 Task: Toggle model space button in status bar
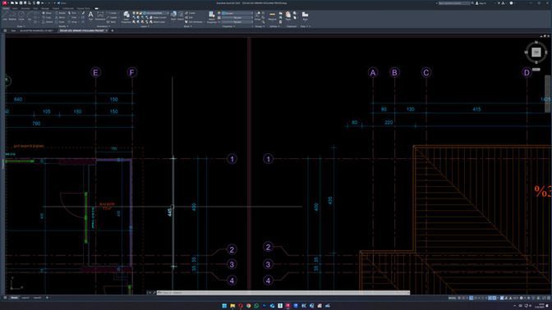click(452, 298)
